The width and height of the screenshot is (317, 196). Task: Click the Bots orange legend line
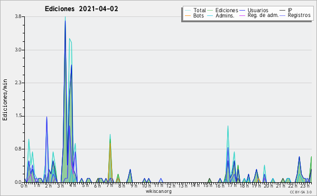click(188, 15)
